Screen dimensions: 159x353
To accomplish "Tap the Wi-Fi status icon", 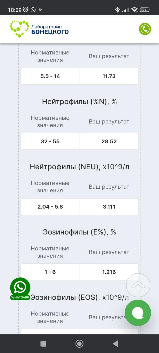I will 134,10.
